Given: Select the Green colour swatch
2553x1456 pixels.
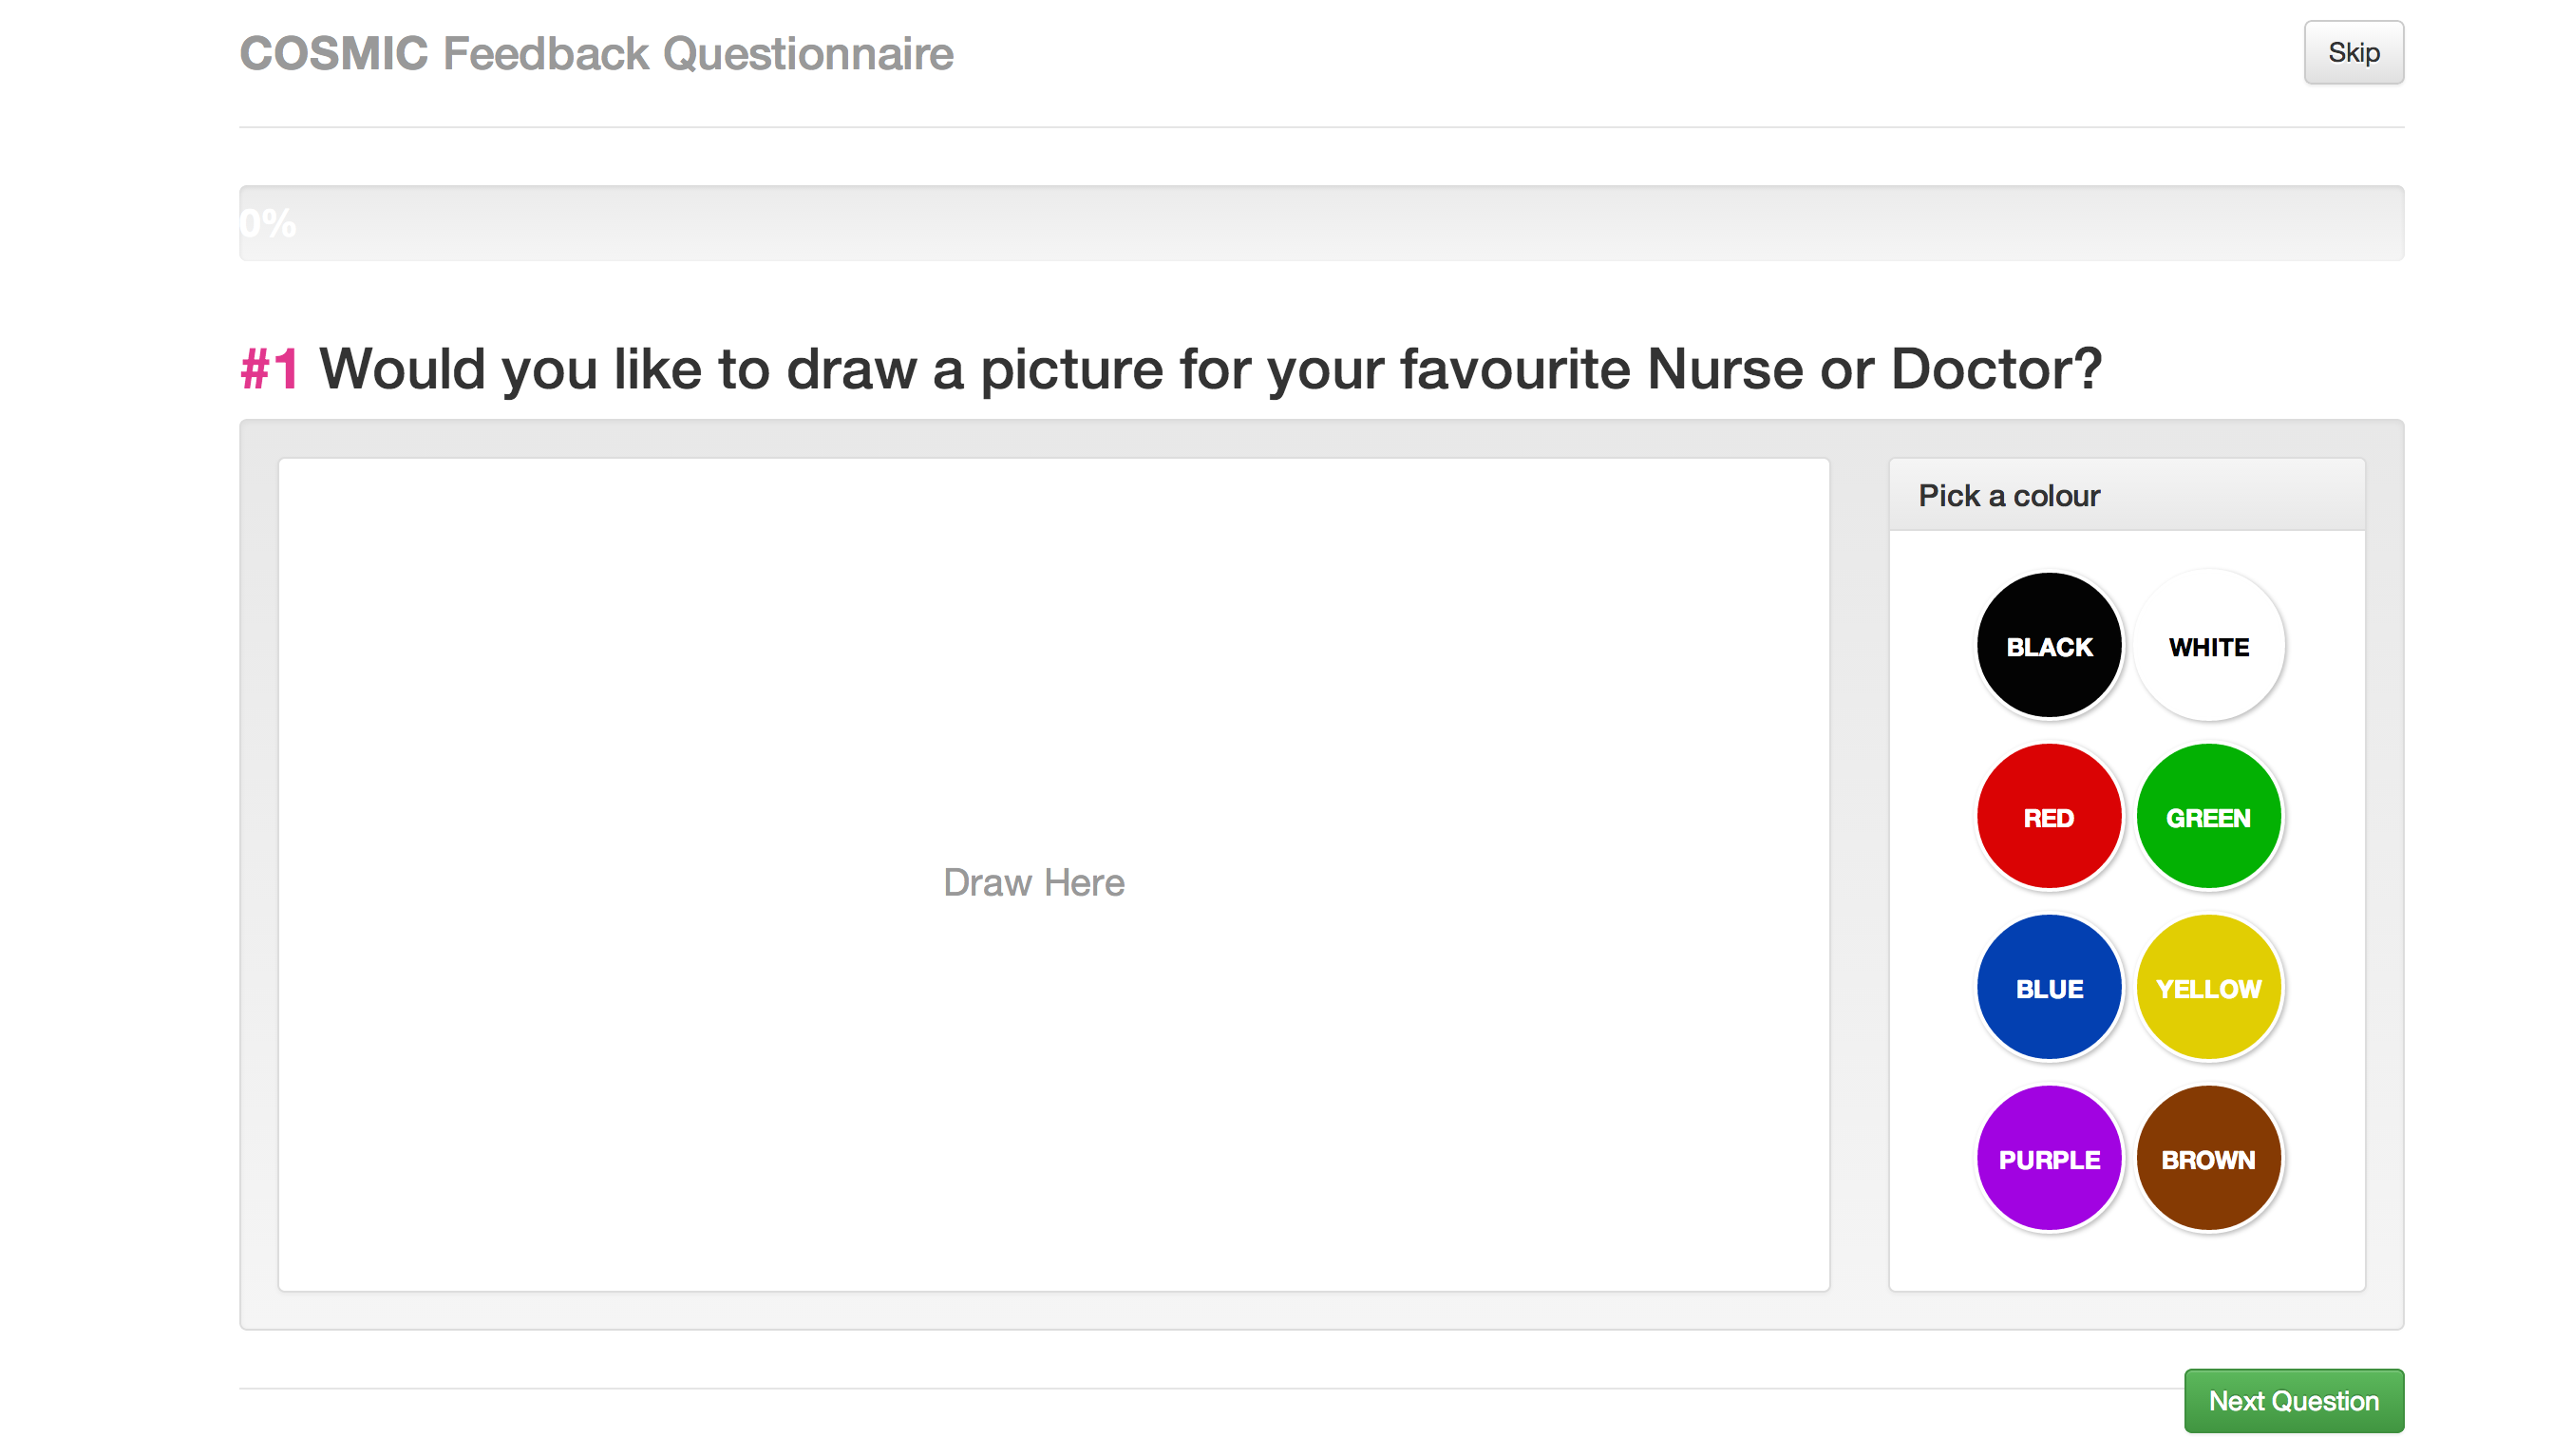Looking at the screenshot, I should click(2208, 817).
